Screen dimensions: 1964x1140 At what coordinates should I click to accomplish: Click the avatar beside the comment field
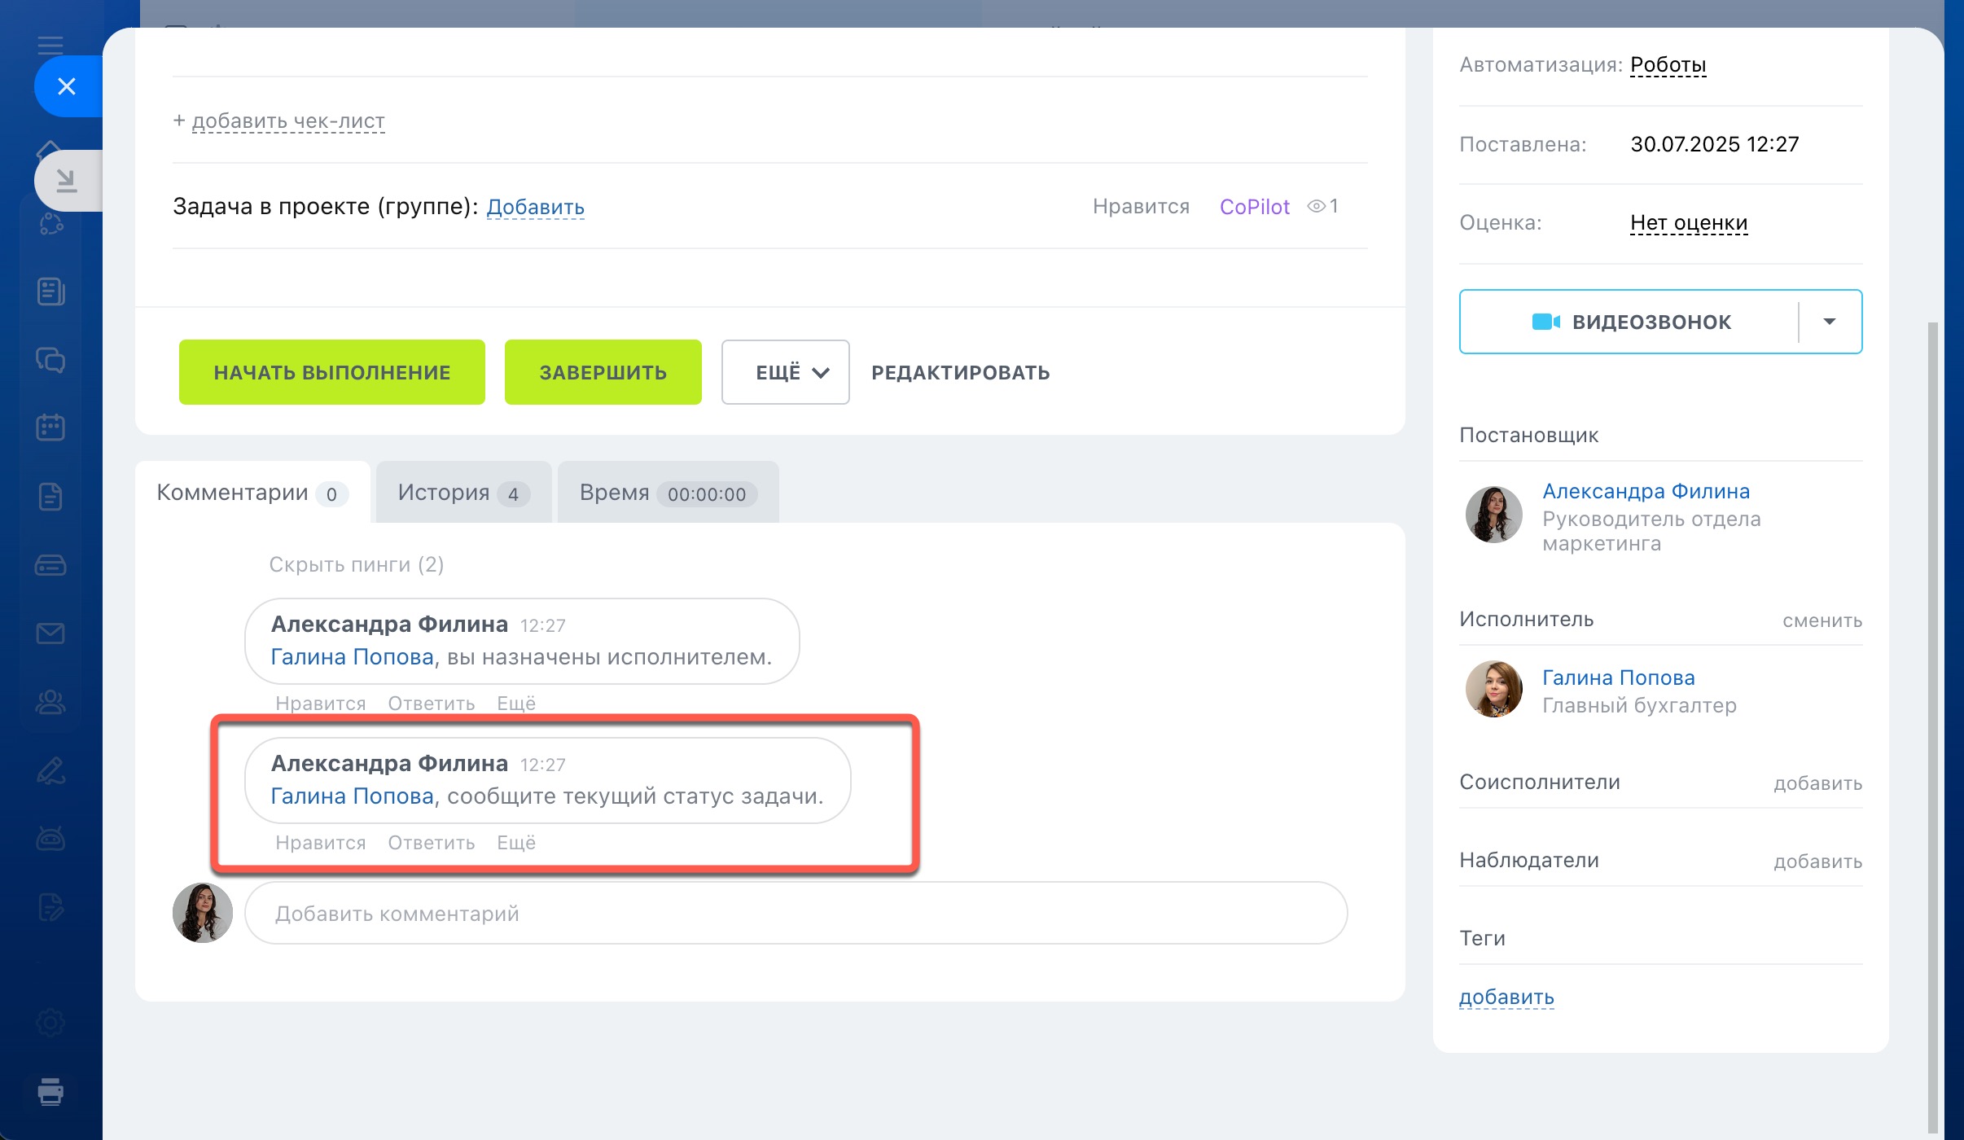click(x=203, y=913)
